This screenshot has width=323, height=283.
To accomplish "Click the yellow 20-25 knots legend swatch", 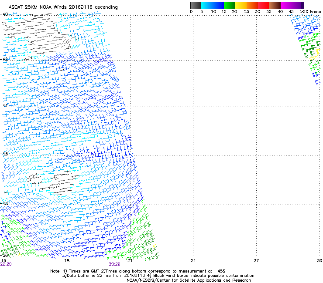I will tap(241, 5).
